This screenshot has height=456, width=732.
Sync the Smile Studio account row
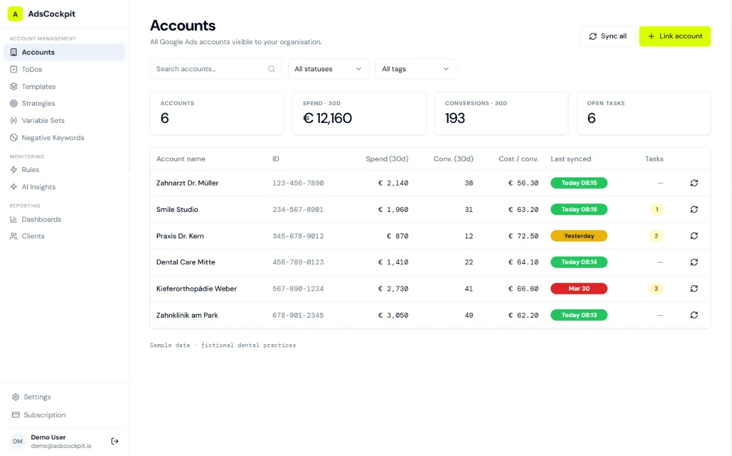tap(694, 210)
